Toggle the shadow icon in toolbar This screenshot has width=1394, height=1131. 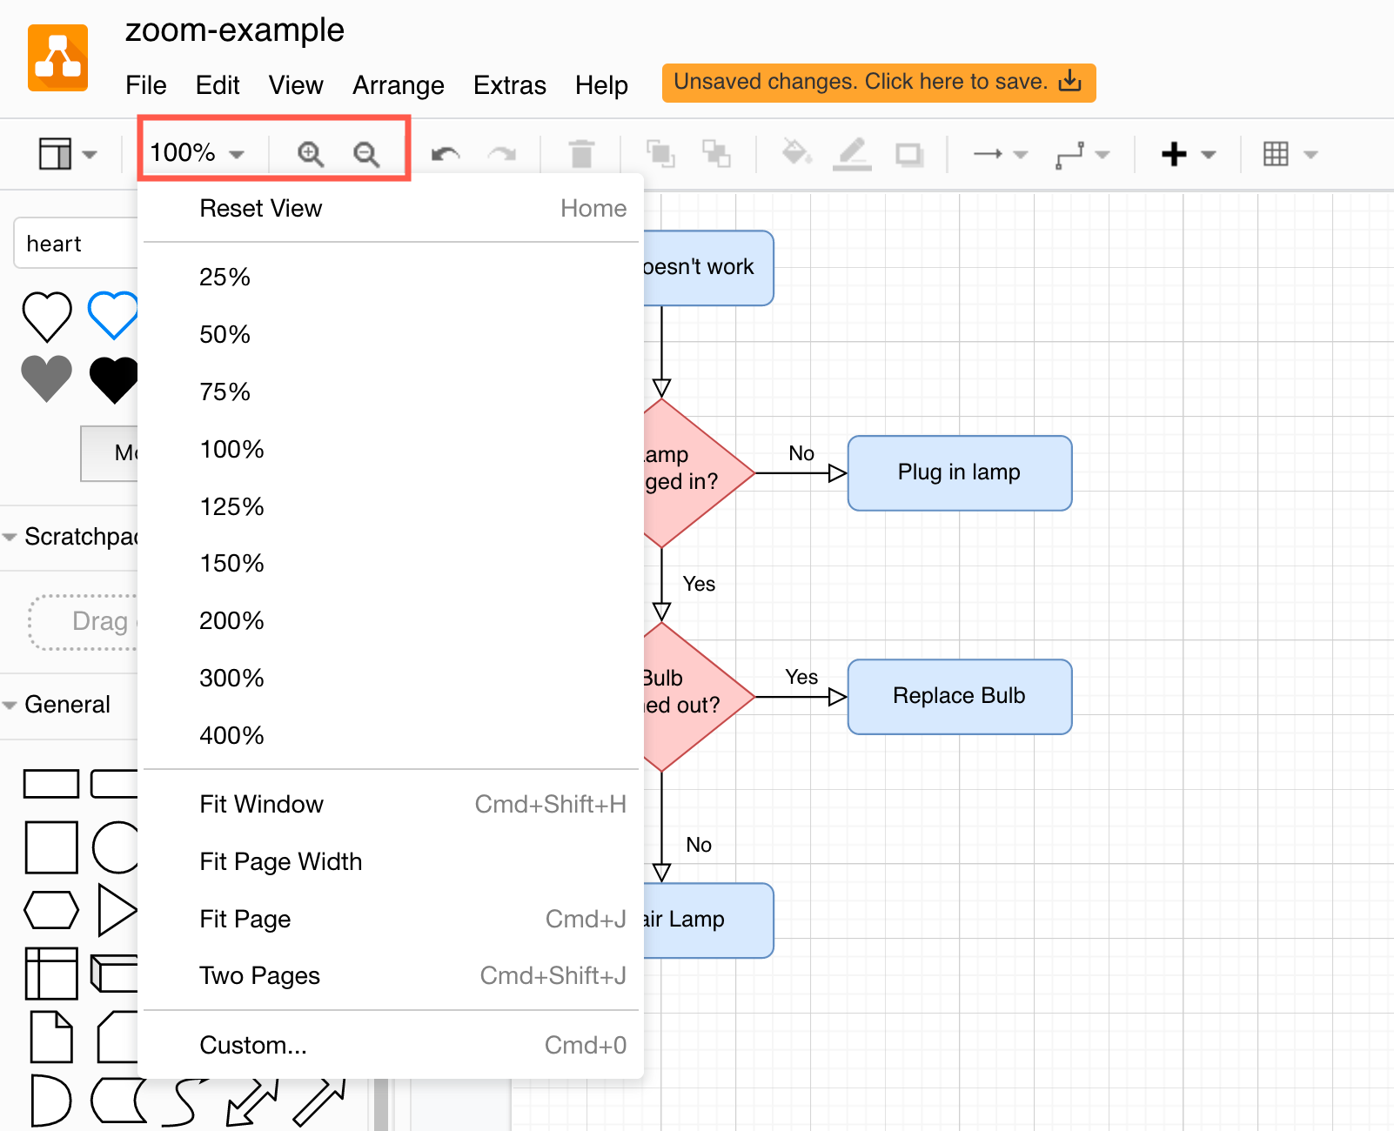(909, 155)
